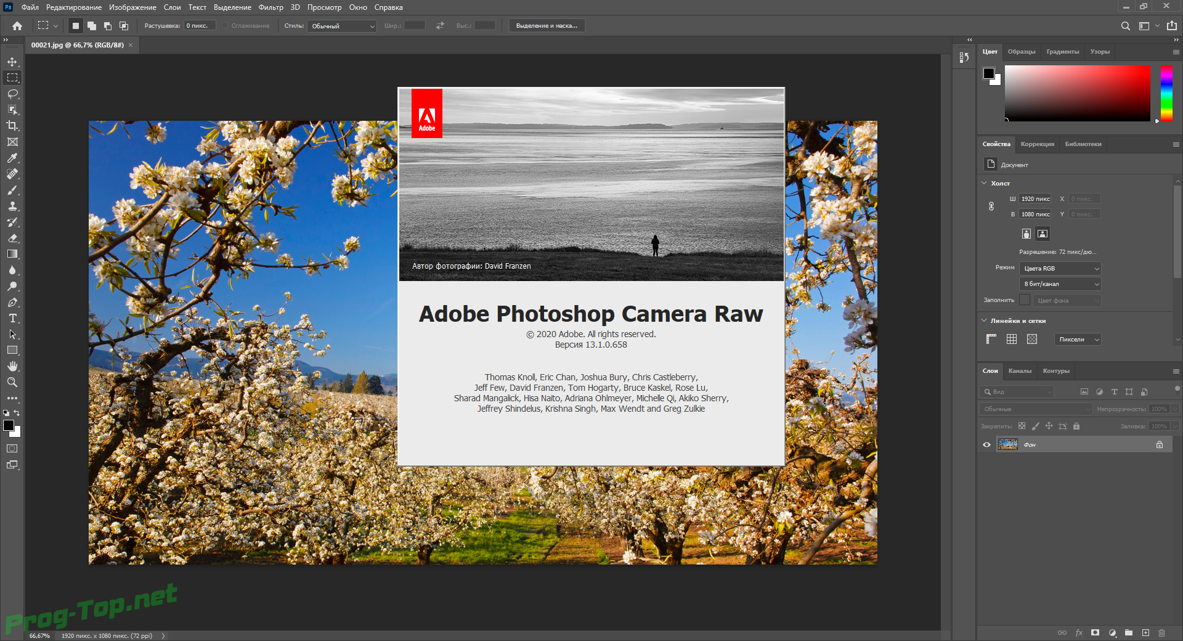Select the Rectangular Marquee tool in toolbar
The image size is (1183, 641).
[x=12, y=78]
